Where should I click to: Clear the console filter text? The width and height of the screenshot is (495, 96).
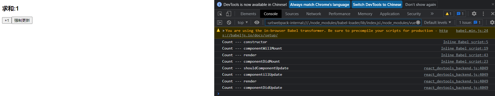click(x=418, y=23)
